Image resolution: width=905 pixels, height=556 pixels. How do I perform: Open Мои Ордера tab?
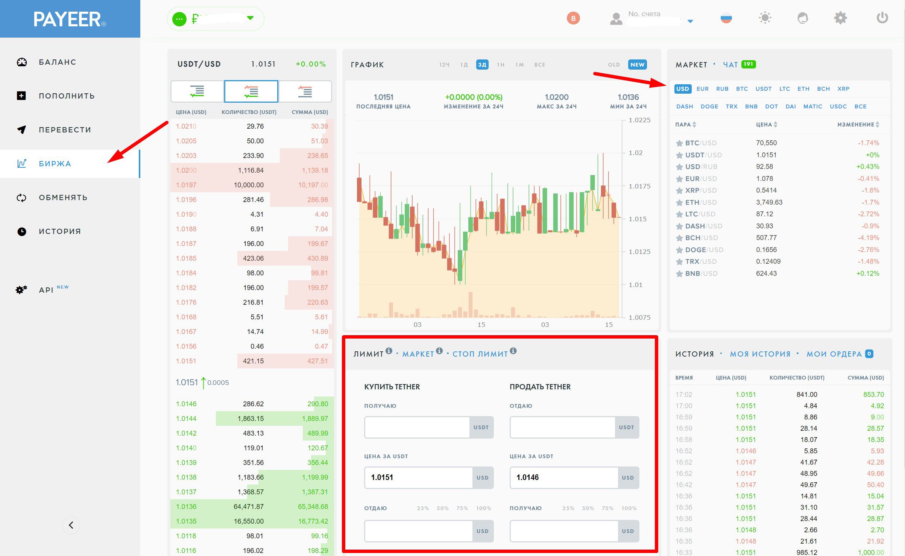click(x=834, y=354)
